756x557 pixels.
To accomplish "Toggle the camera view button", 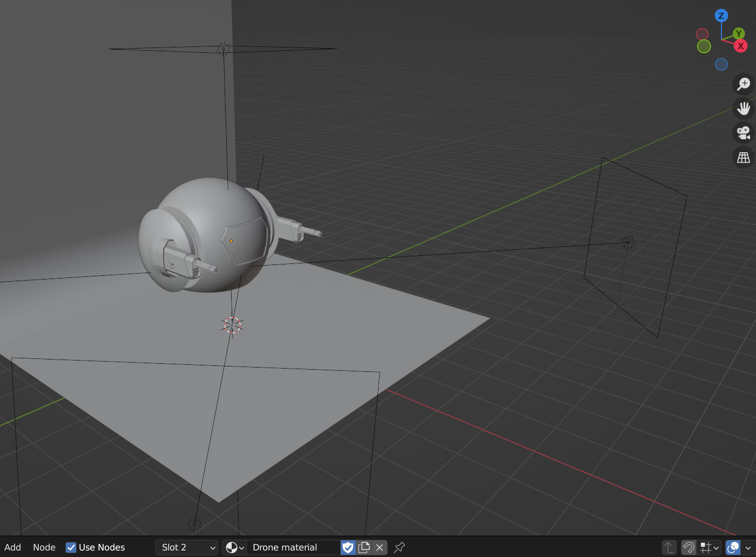I will (x=744, y=133).
